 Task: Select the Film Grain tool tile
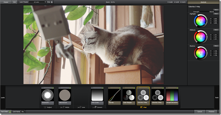tap(97, 96)
